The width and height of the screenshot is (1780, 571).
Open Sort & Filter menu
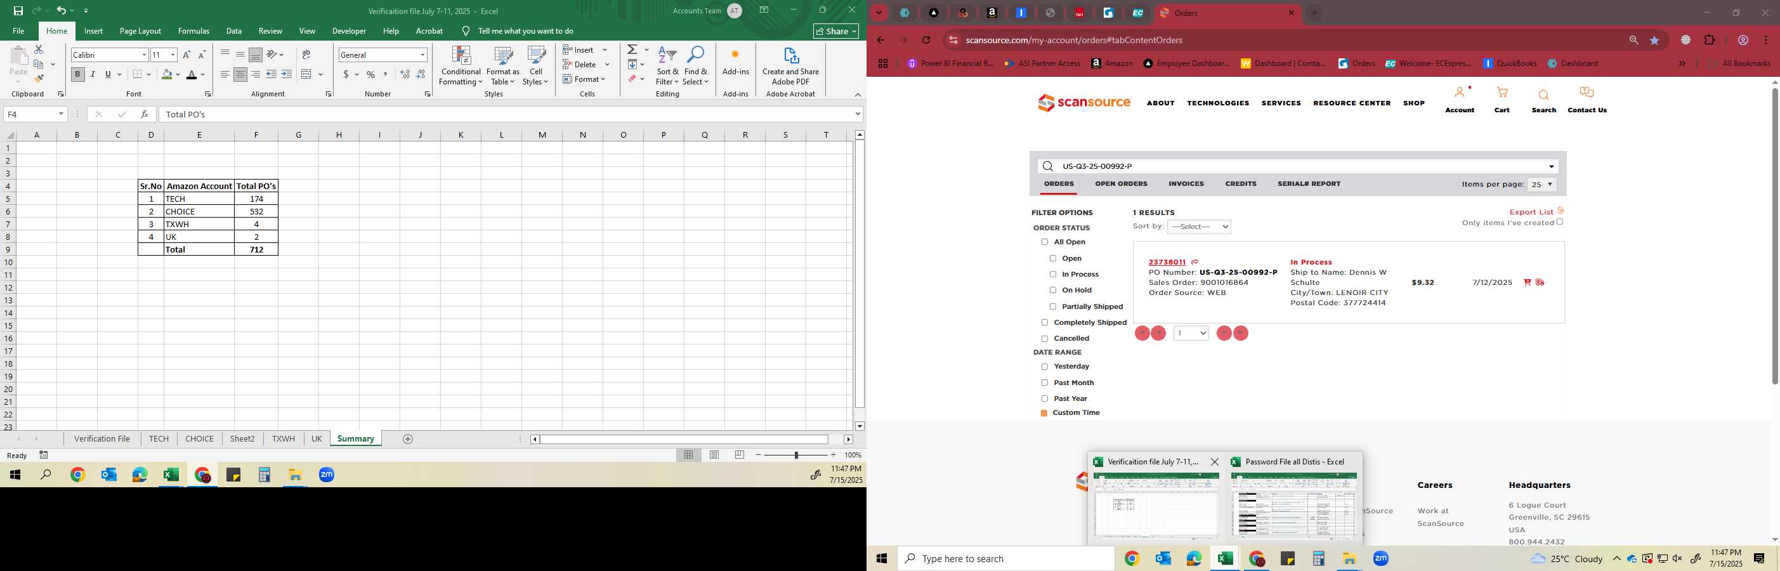coord(667,66)
